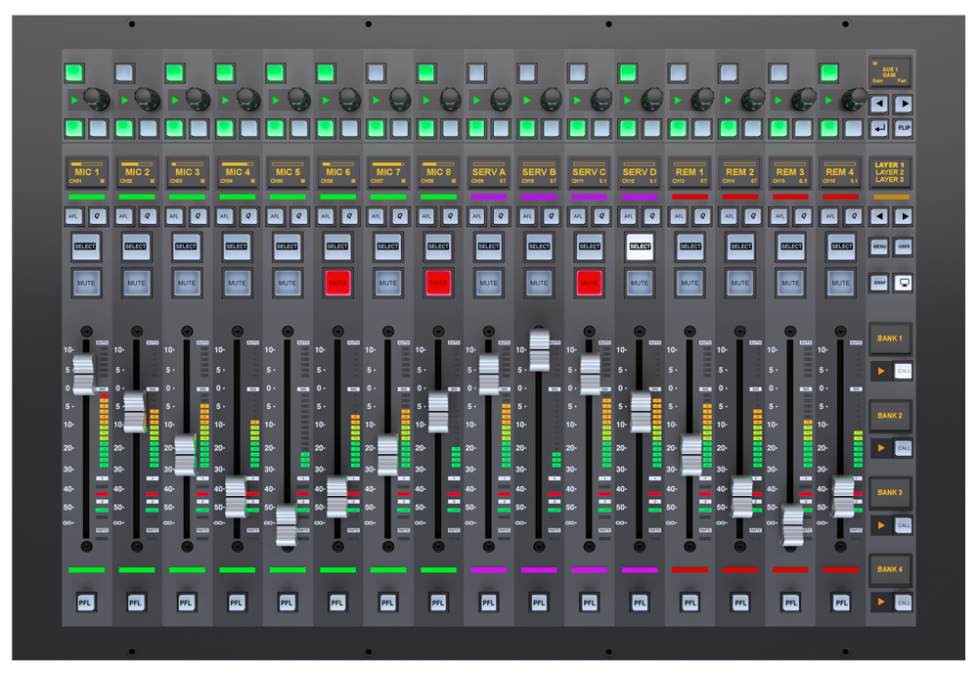Unmute the MIC 6 channel
Image resolution: width=978 pixels, height=675 pixels.
click(x=337, y=283)
